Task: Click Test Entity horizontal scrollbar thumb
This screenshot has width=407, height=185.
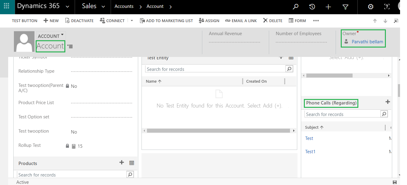Action: click(x=218, y=131)
